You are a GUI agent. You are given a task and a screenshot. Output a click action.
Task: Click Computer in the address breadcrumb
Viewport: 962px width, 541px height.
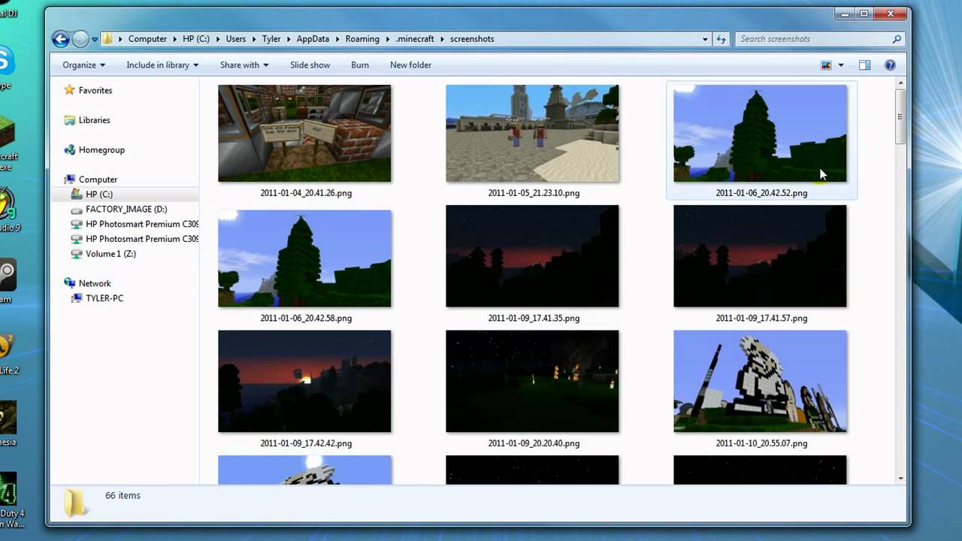[x=147, y=39]
